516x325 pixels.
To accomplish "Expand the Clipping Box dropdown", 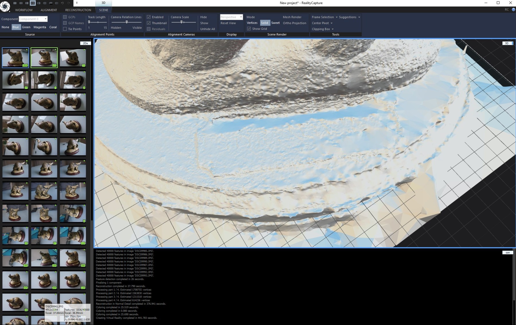I will [x=333, y=29].
